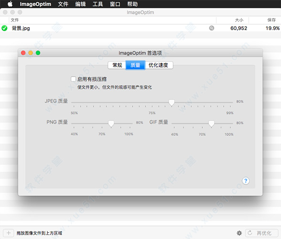Enable the 启用有损压缩 checkbox
The image size is (281, 239).
tap(73, 79)
